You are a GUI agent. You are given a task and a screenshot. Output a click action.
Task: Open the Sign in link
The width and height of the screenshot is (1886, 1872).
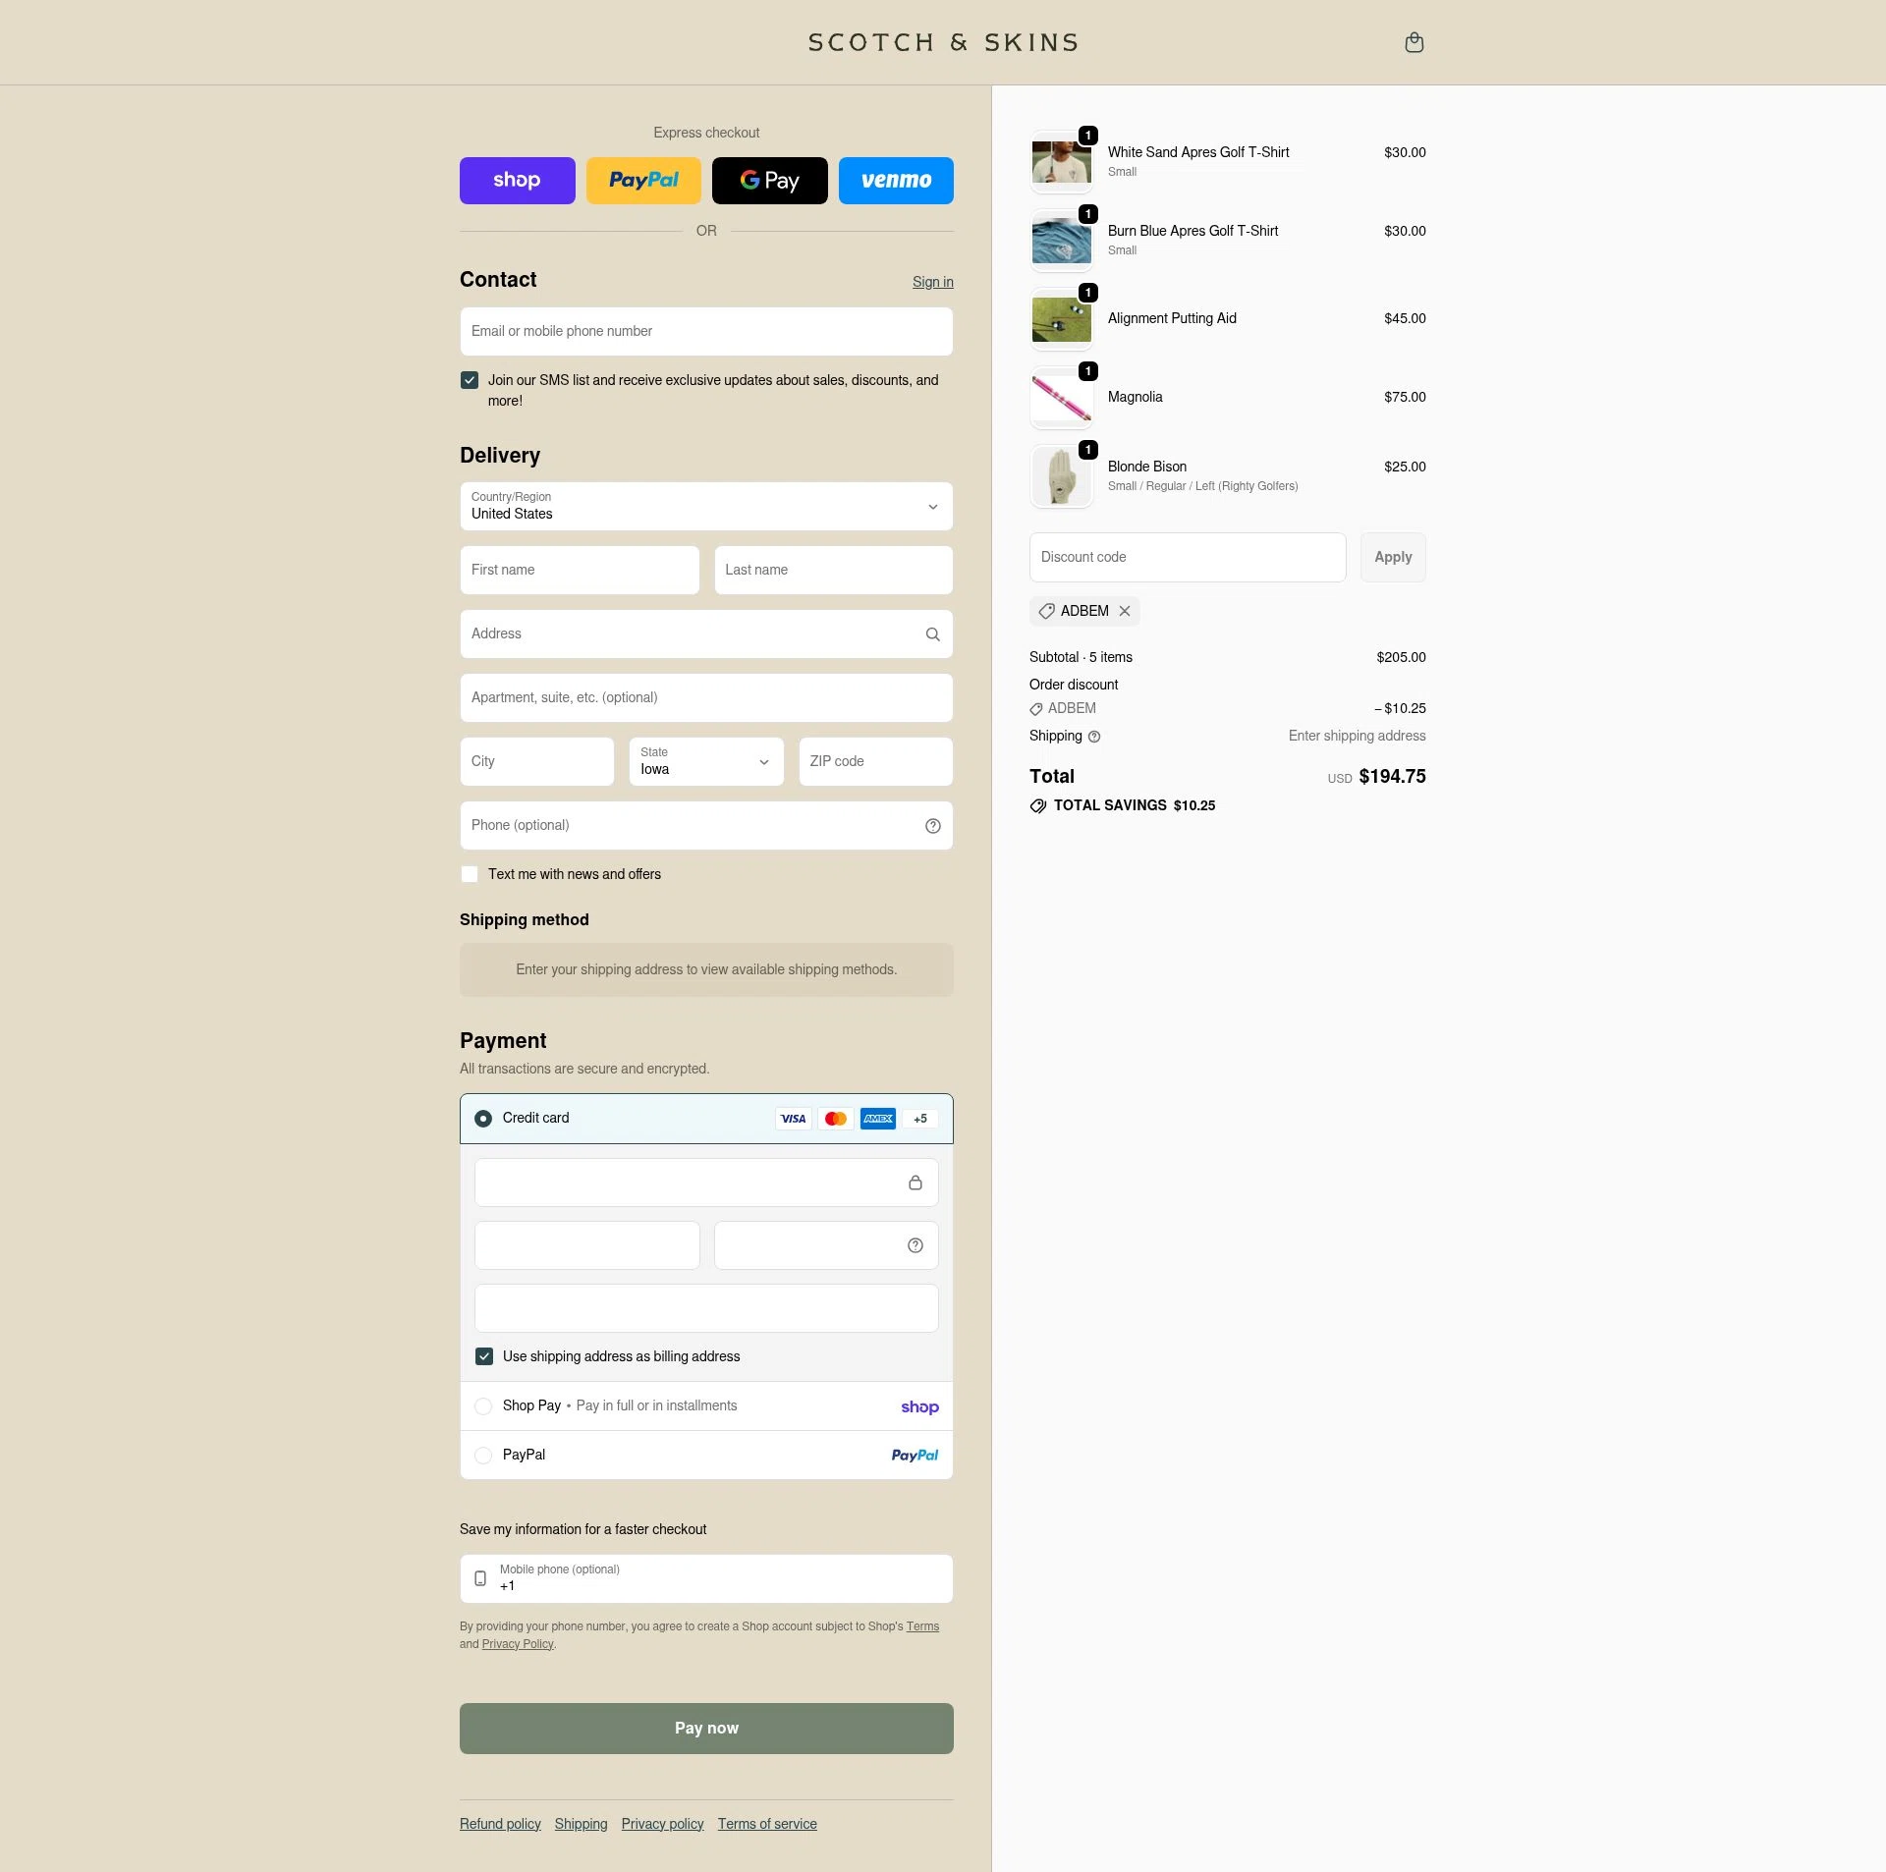931,282
